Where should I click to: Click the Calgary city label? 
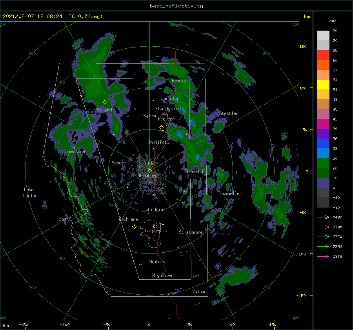point(153,231)
